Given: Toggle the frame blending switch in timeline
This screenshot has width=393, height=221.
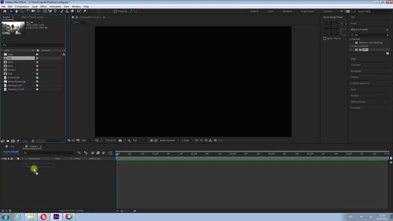Looking at the screenshot, I should coord(98,153).
